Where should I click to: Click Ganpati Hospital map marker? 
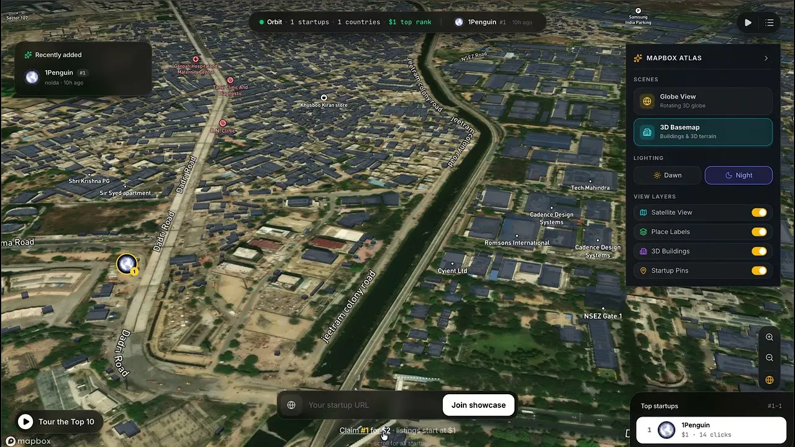pyautogui.click(x=196, y=59)
